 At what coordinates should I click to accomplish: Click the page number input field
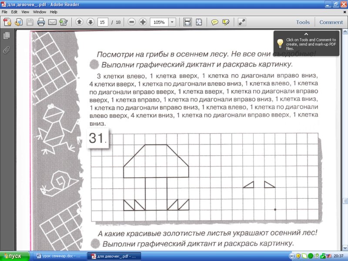[103, 22]
